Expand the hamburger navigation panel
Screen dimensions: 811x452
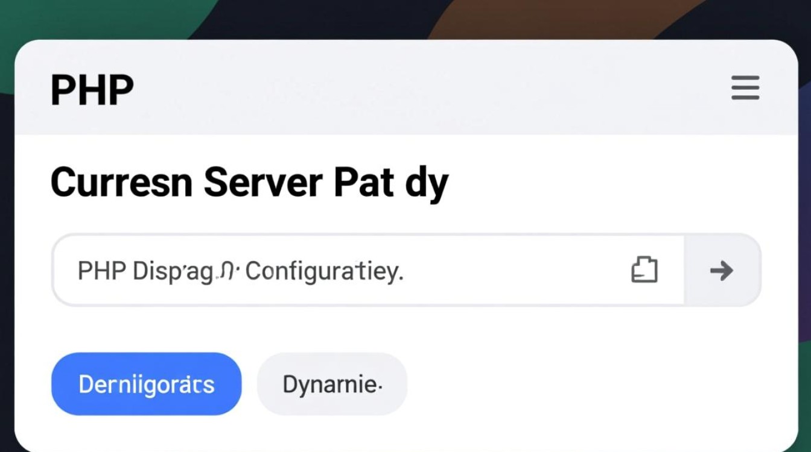pos(745,89)
